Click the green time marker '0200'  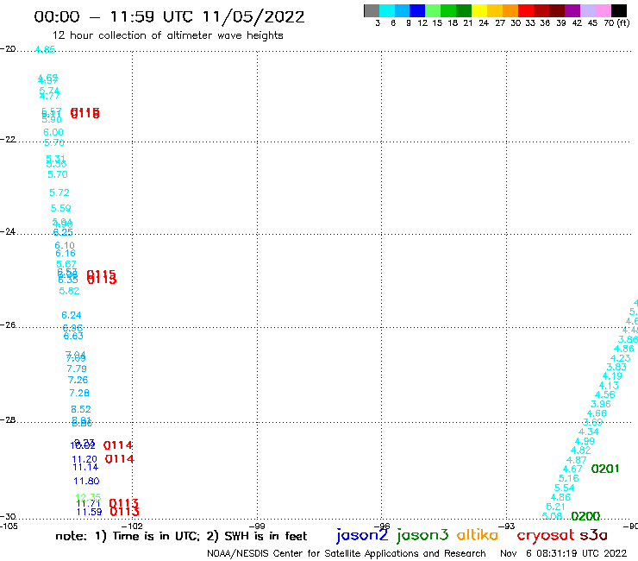coord(585,517)
